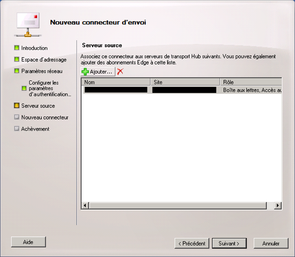Click the send connector envelope icon
The width and height of the screenshot is (295, 257).
[x=28, y=24]
